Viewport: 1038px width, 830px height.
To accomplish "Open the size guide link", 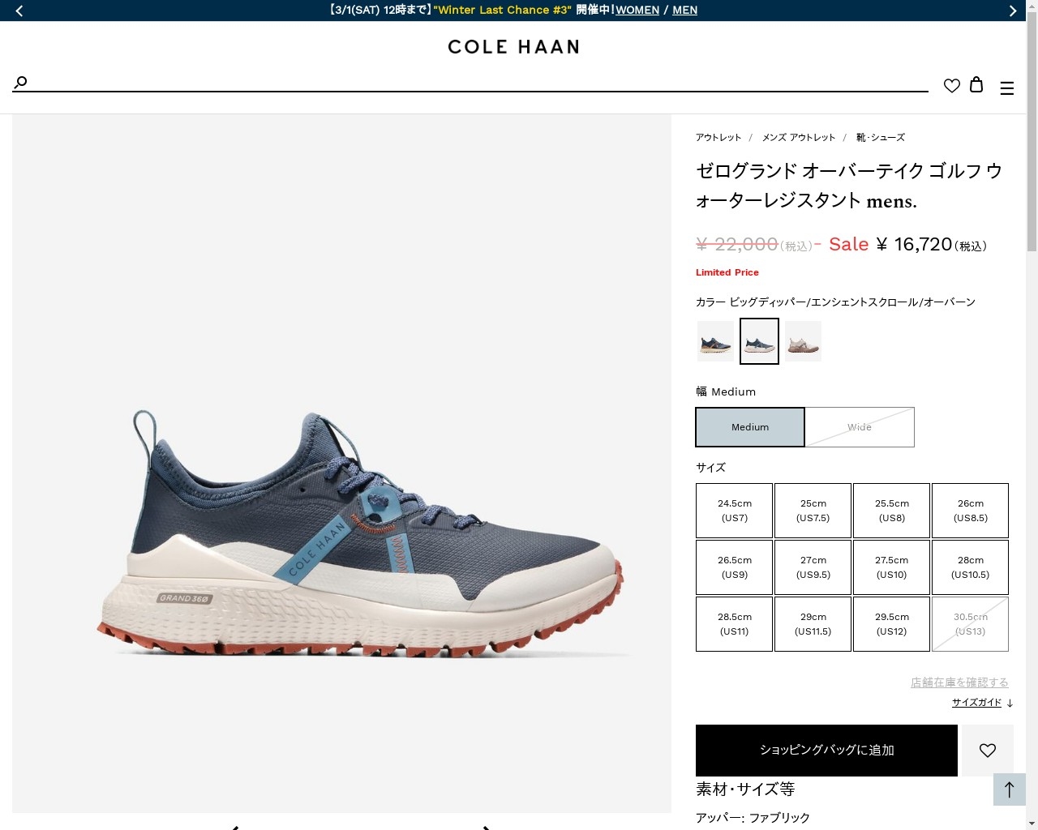I will pyautogui.click(x=976, y=703).
